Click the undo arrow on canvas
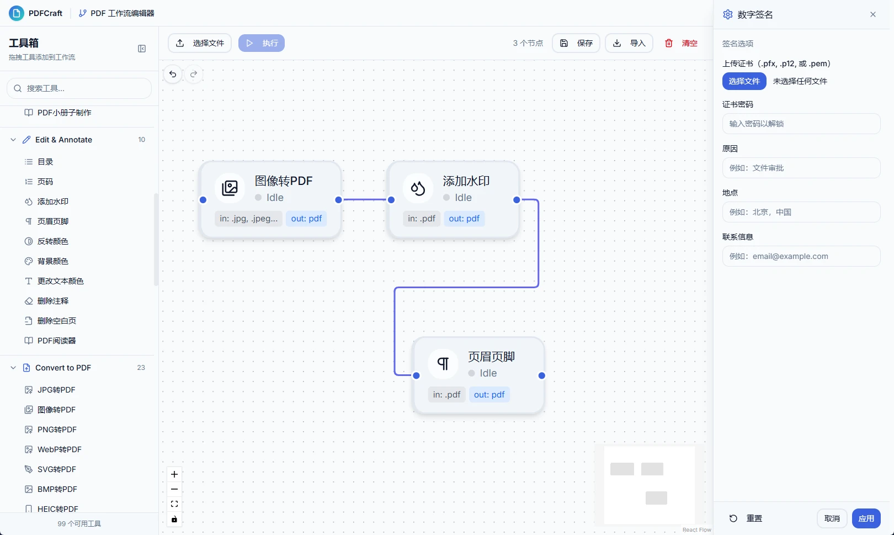894x535 pixels. [173, 74]
